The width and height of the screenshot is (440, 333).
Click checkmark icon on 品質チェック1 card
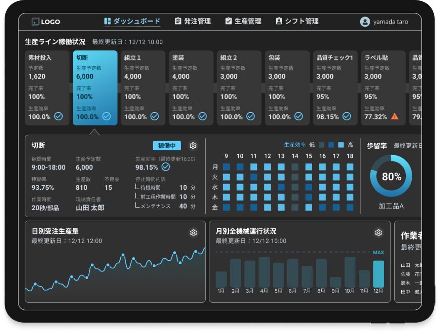click(346, 117)
